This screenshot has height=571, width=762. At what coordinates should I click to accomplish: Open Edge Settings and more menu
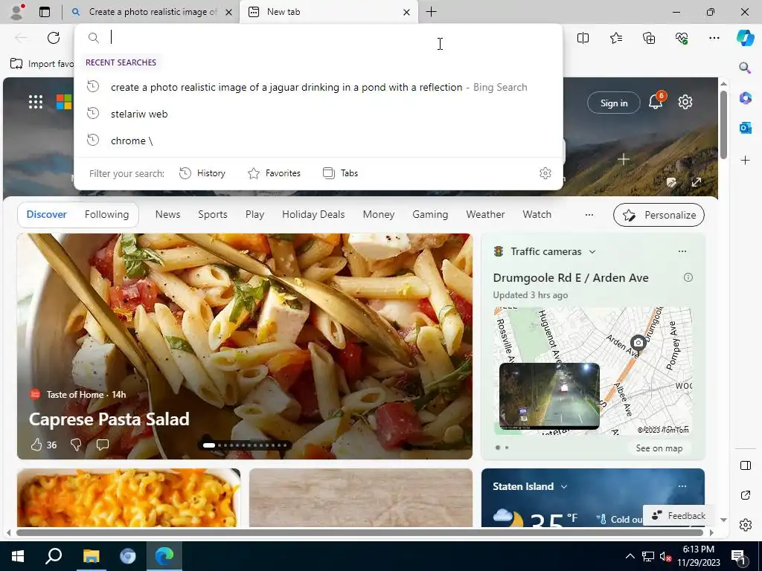click(714, 38)
